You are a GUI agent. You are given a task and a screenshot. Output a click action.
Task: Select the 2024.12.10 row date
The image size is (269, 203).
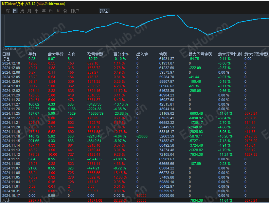pos(11,63)
